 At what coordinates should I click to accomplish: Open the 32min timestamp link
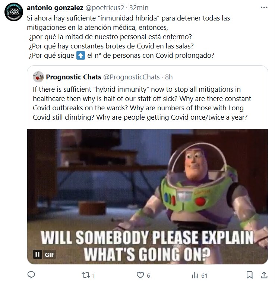139,8
